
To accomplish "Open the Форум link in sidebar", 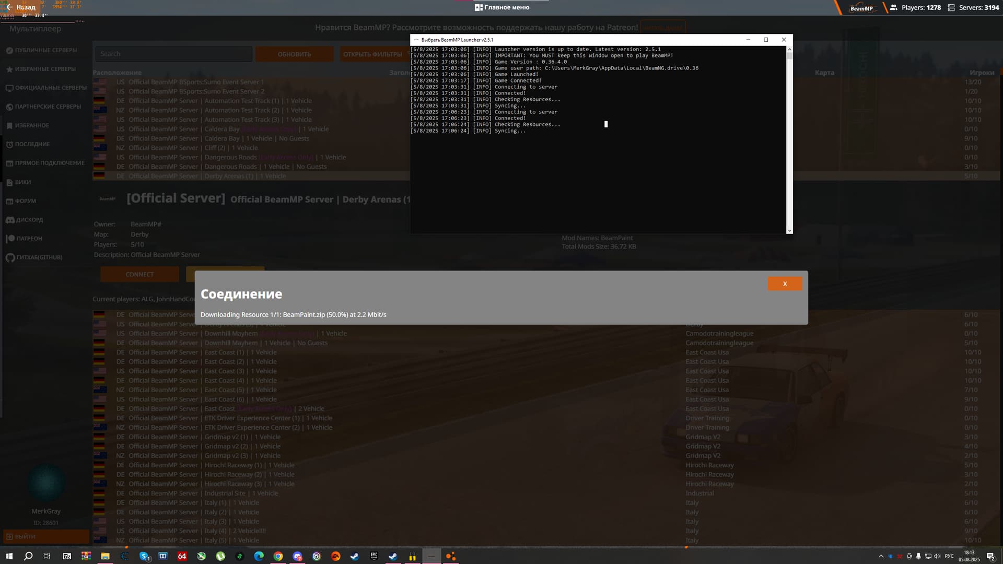I will coord(21,201).
